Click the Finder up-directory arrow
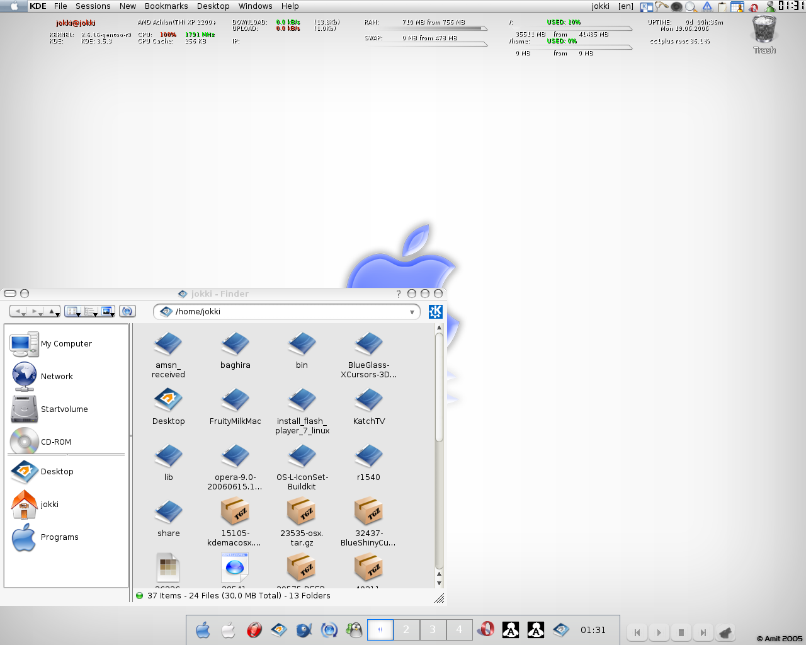 [x=52, y=311]
